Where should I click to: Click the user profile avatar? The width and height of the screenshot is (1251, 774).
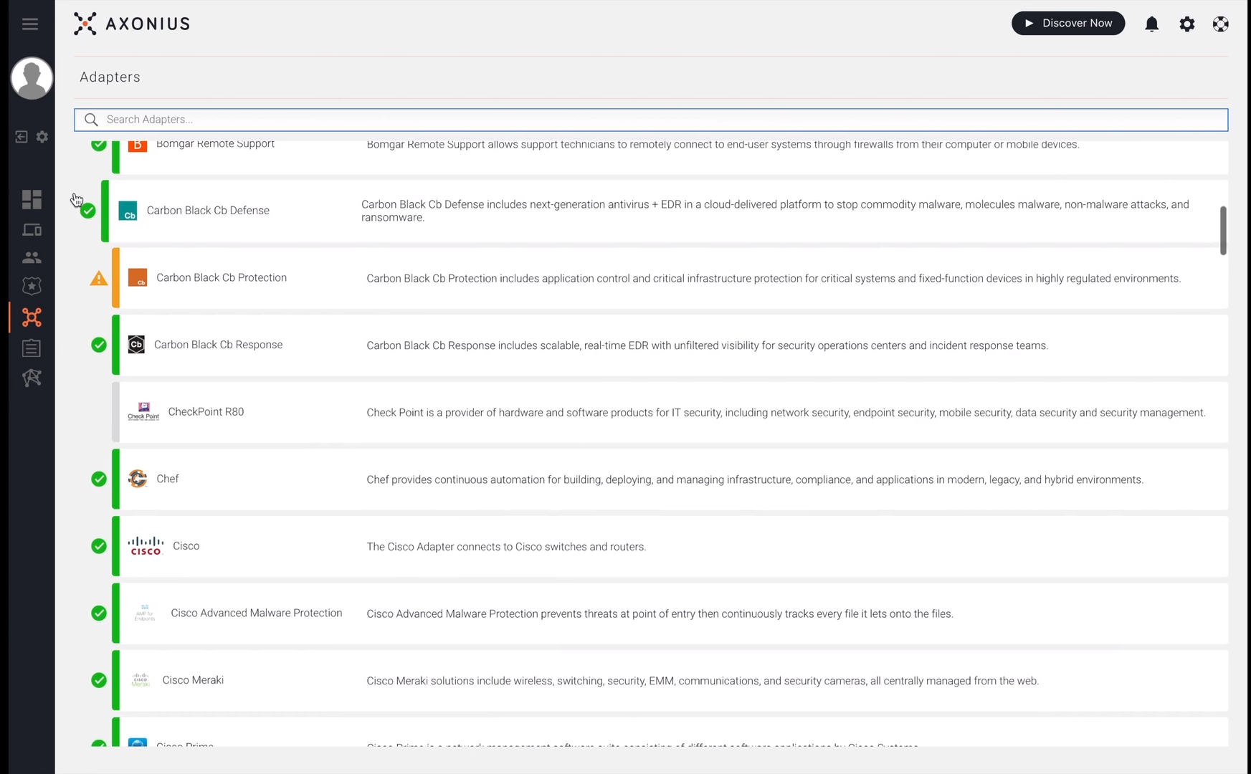tap(32, 78)
